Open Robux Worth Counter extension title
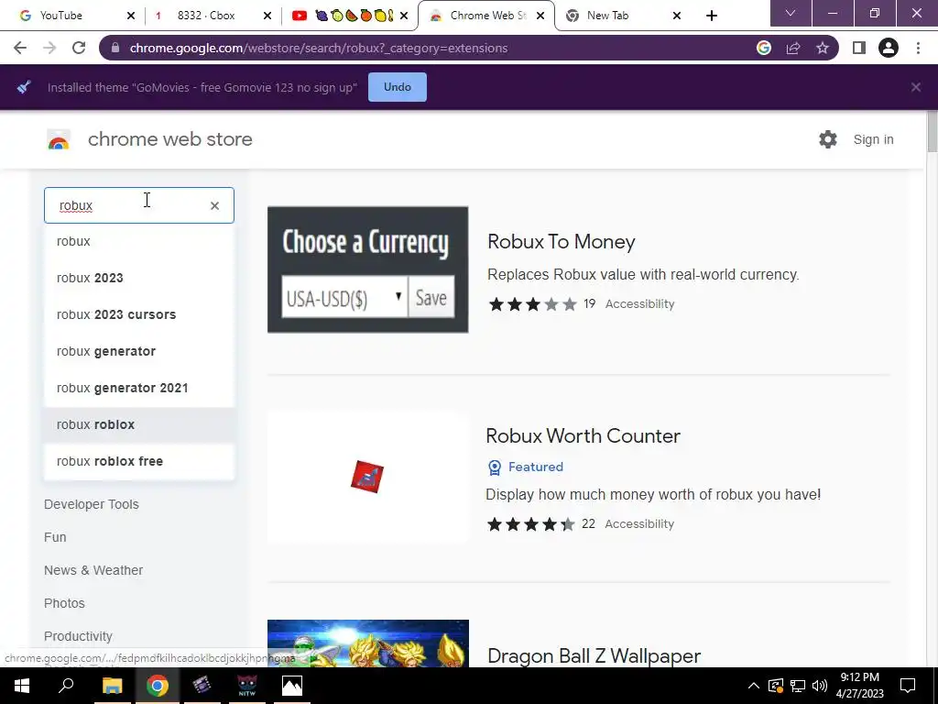 pyautogui.click(x=583, y=435)
